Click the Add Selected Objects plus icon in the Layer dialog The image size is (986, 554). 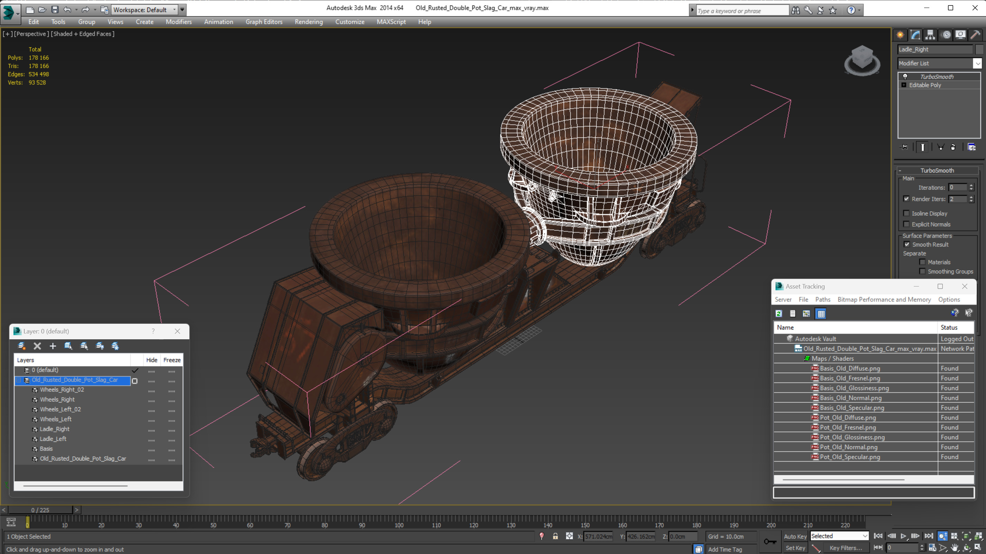coord(53,346)
